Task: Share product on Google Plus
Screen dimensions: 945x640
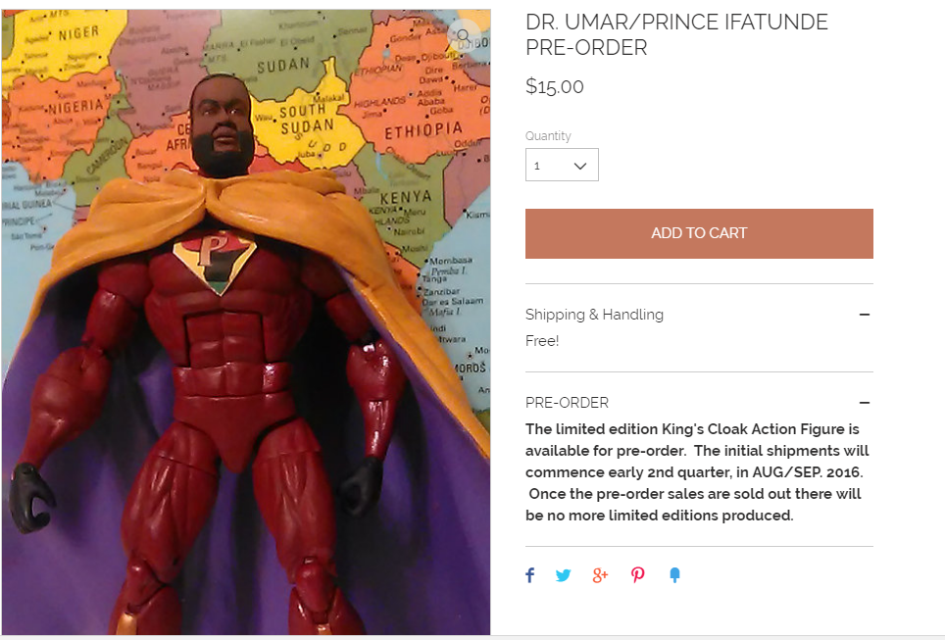Action: pyautogui.click(x=600, y=575)
